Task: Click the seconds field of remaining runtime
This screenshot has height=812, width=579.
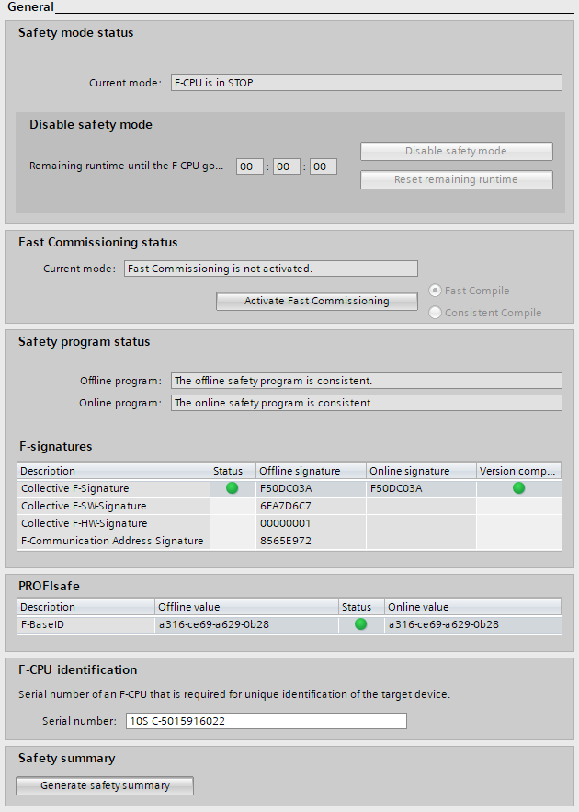Action: pos(324,166)
